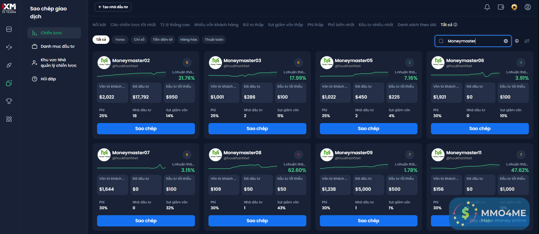Open Hỏi đáp in the sidebar
Viewport: 539px width, 234px height.
pos(54,79)
